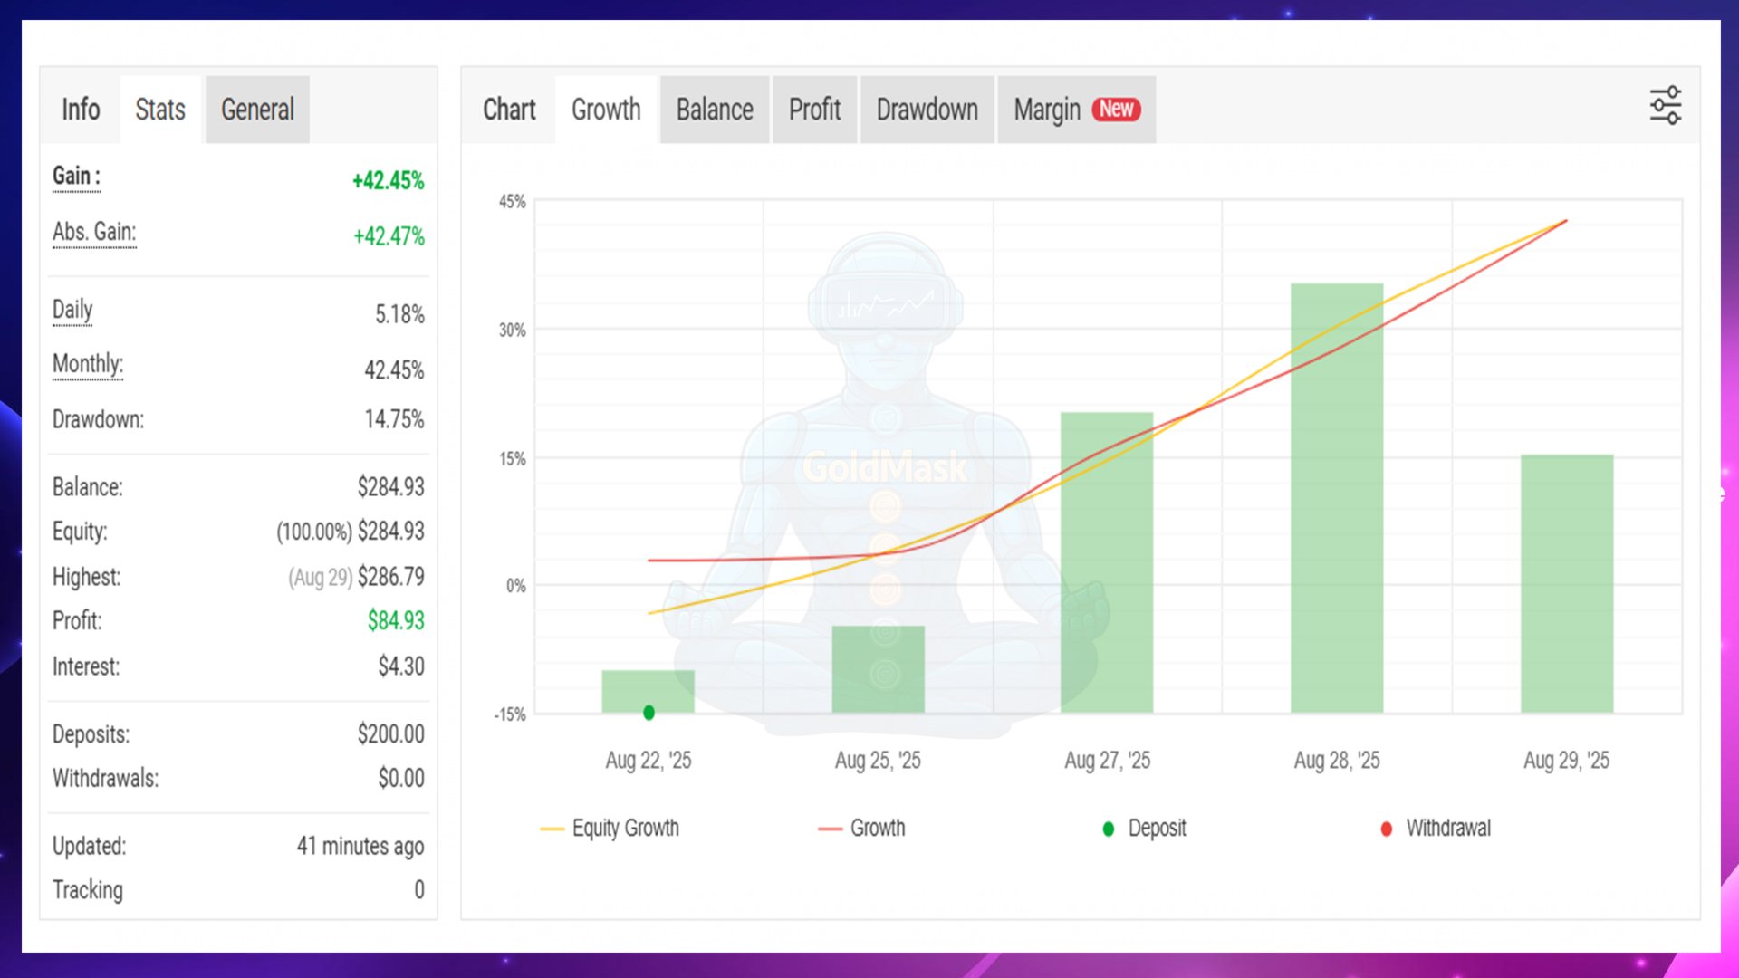This screenshot has width=1739, height=978.
Task: Switch to the Balance chart tab
Action: [715, 110]
